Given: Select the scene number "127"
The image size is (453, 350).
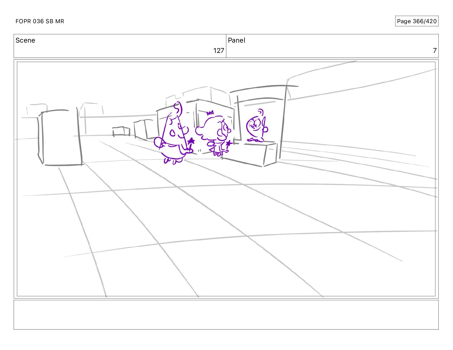Looking at the screenshot, I should click(x=218, y=51).
